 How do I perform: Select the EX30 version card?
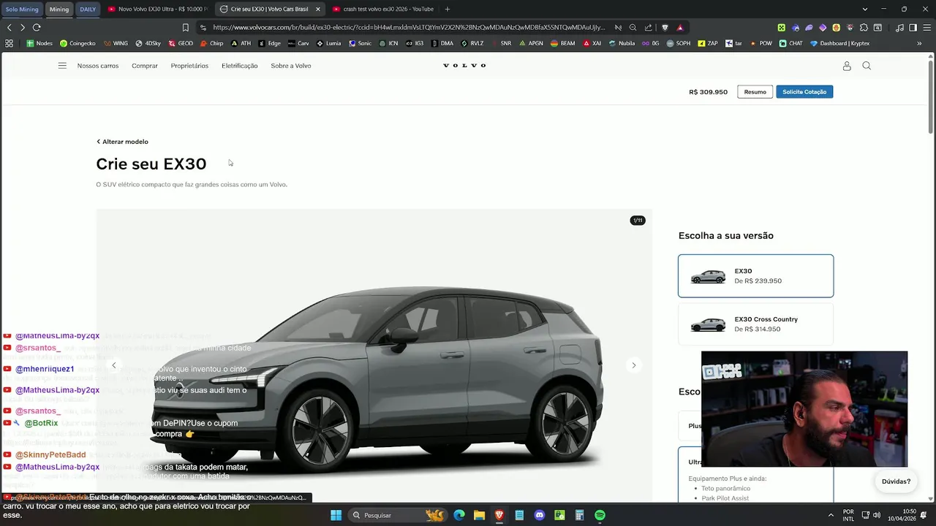[755, 276]
